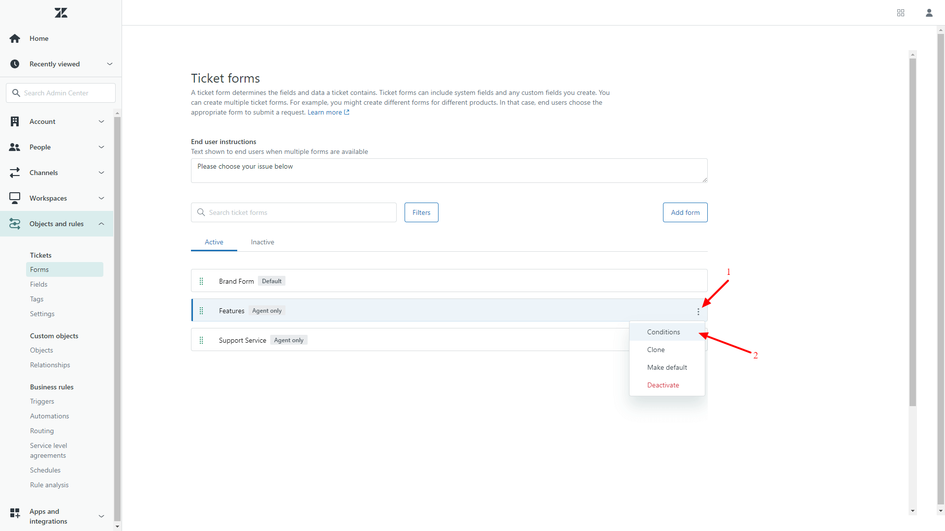Select Conditions from the context menu
Screen dimensions: 945x531
pyautogui.click(x=663, y=331)
